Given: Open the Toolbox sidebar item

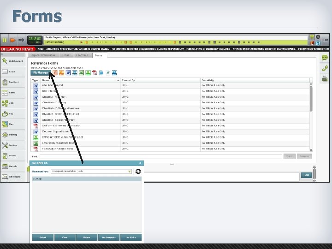Looking at the screenshot, I should [13, 145].
